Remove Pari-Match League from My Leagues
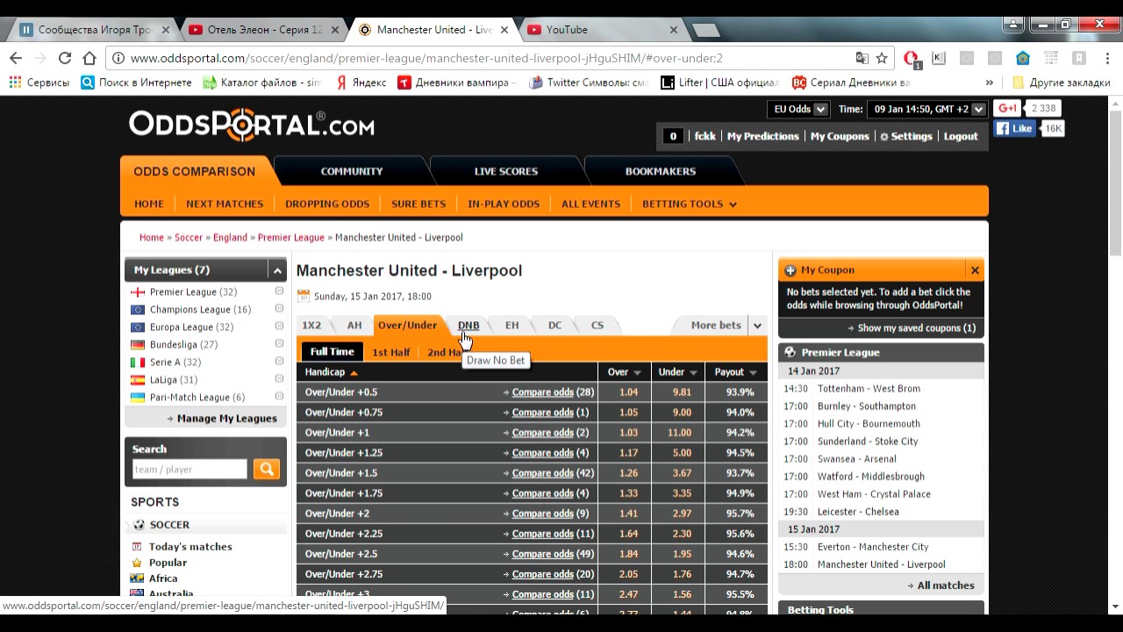 [279, 397]
